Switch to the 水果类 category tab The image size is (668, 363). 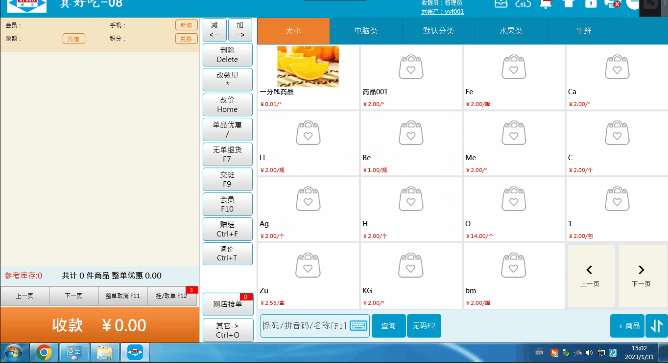click(x=511, y=31)
